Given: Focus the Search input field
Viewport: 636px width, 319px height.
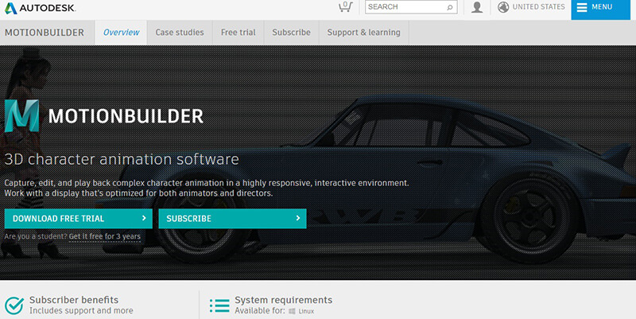Looking at the screenshot, I should coord(411,7).
